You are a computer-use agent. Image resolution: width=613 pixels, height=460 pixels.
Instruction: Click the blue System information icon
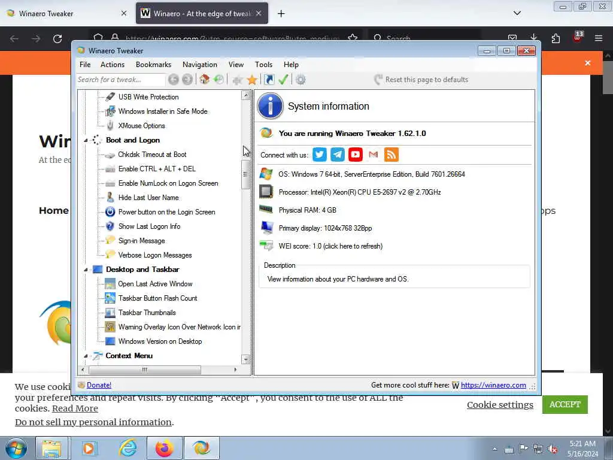click(270, 105)
